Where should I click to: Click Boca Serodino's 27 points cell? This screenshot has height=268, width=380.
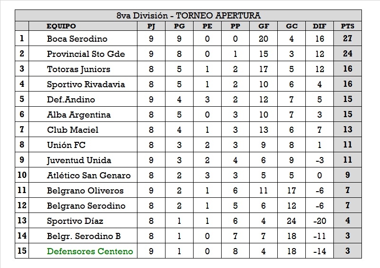[348, 39]
